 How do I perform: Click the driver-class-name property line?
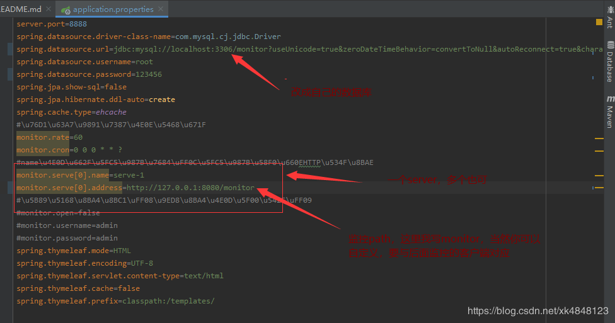[x=149, y=37]
